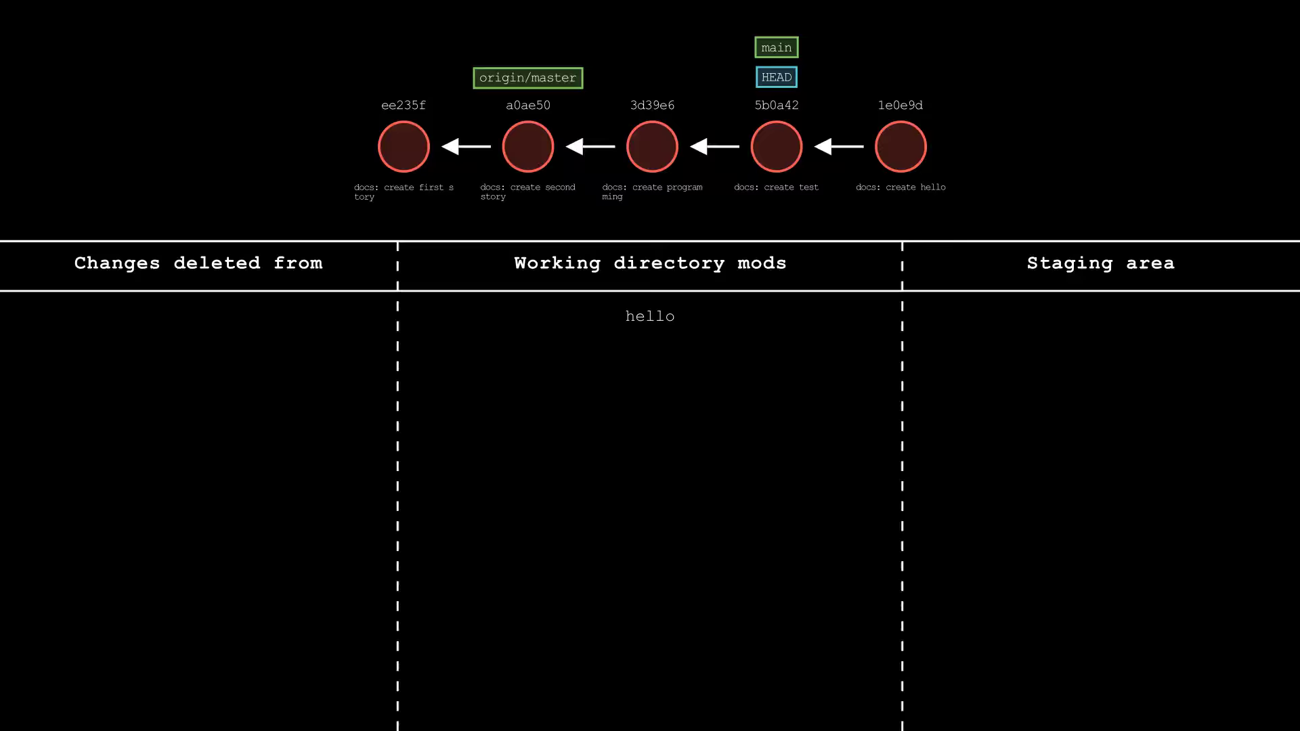
Task: Click the arrow between 3d39e6 and 5b0a42
Action: 714,146
